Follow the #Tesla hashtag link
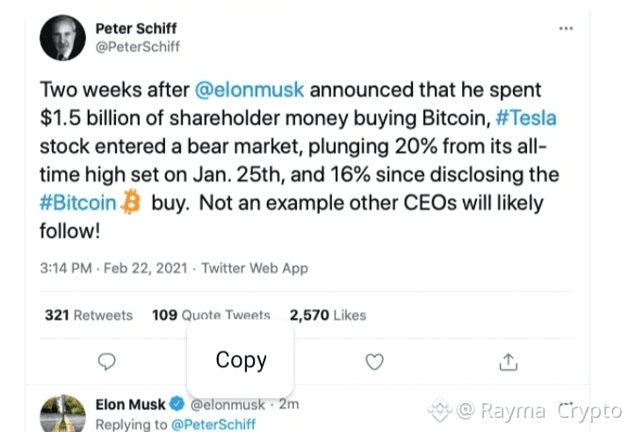This screenshot has width=629, height=432. click(524, 119)
